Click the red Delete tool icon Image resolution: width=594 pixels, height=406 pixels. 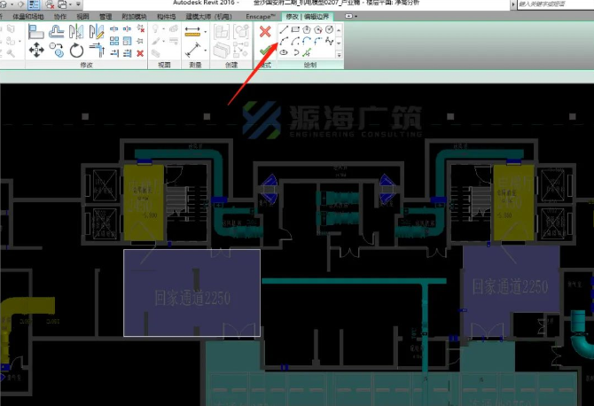click(x=141, y=53)
